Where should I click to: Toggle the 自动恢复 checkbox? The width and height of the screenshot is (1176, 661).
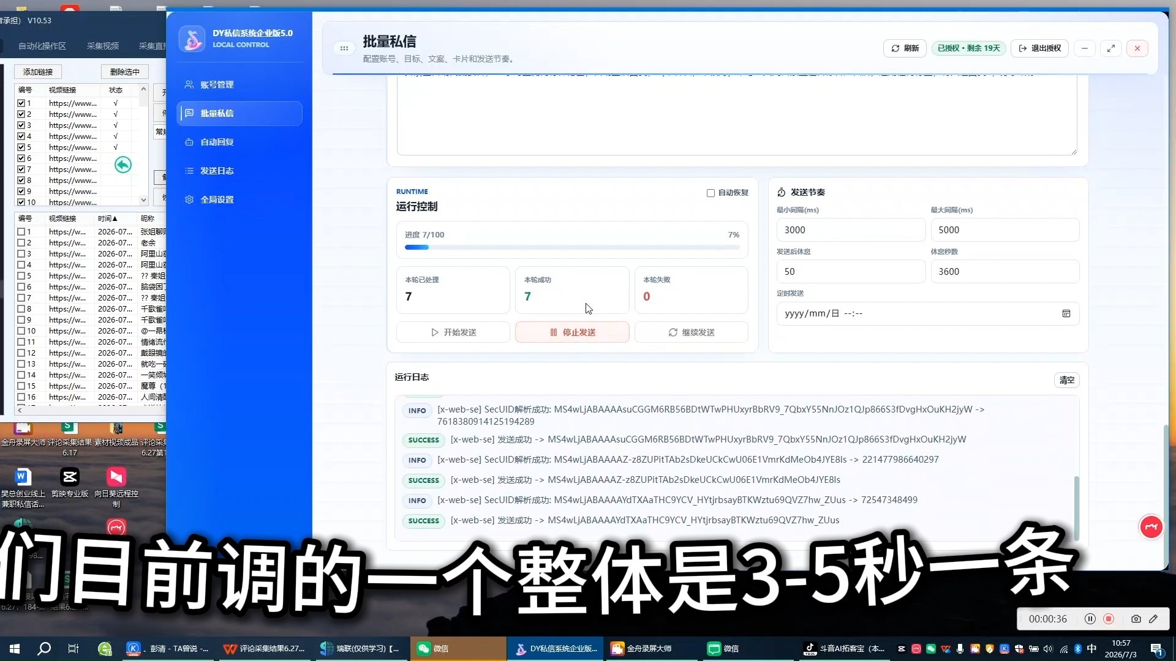pyautogui.click(x=710, y=193)
